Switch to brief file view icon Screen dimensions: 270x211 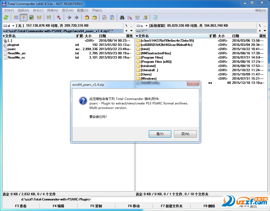pyautogui.click(x=16, y=17)
